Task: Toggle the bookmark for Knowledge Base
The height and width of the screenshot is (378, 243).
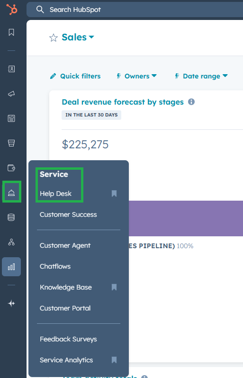Action: click(114, 287)
